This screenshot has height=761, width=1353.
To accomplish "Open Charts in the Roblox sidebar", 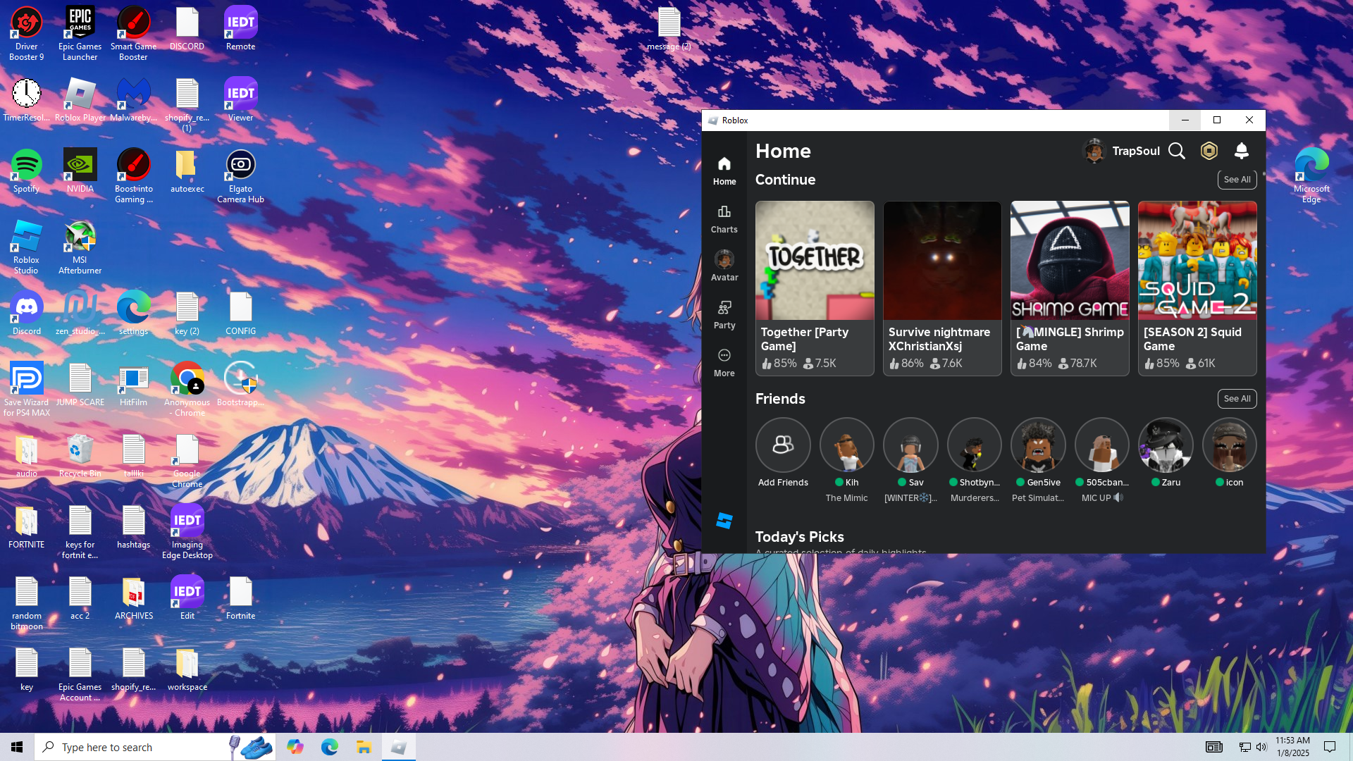I will (x=724, y=218).
